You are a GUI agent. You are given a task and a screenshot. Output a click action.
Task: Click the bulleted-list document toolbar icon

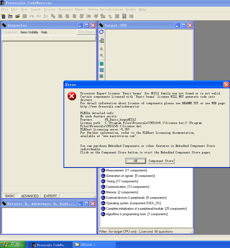[124, 16]
